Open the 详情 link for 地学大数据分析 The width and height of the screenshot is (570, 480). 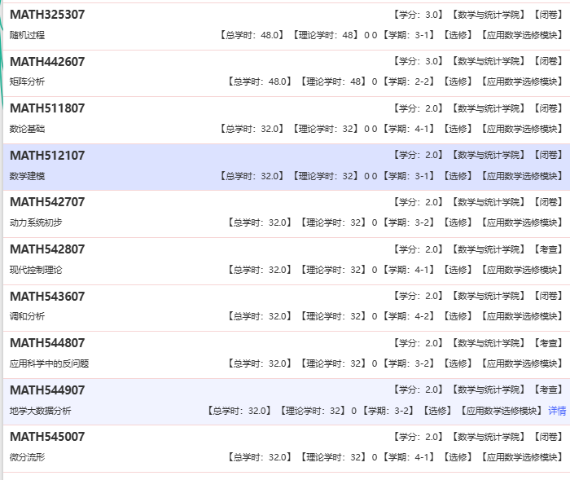click(x=557, y=411)
